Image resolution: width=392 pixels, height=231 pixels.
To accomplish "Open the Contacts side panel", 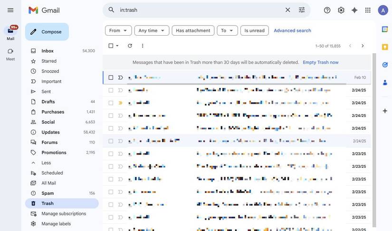I will click(x=385, y=83).
